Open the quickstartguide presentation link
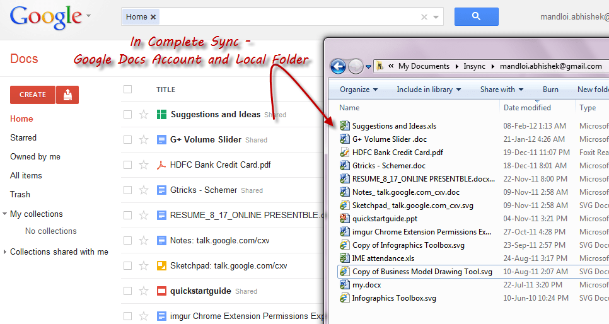 (x=200, y=291)
